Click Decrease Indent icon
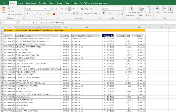Viewport: 176px width, 112px height. click(x=74, y=13)
